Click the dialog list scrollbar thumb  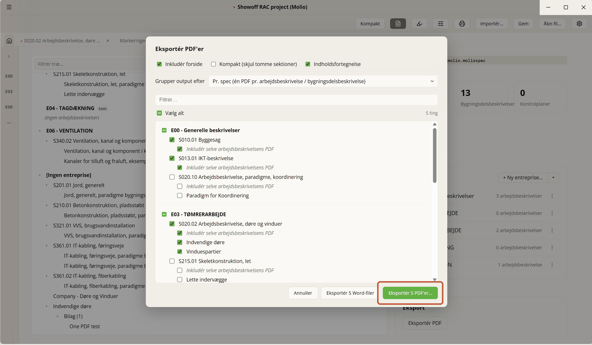[435, 156]
